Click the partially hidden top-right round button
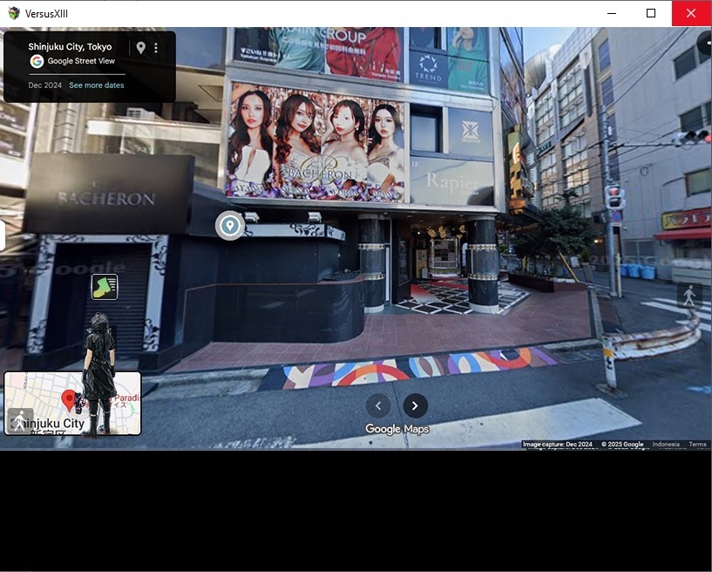Image resolution: width=712 pixels, height=572 pixels. pyautogui.click(x=705, y=42)
